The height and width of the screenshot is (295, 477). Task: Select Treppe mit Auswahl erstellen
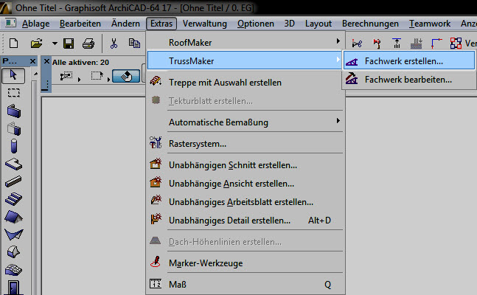[x=245, y=82]
